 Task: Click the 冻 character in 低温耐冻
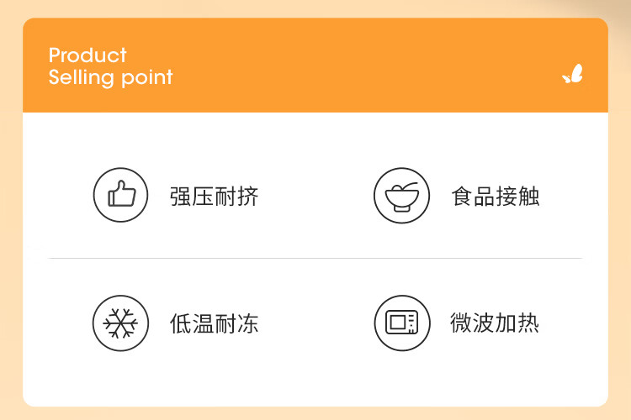(x=247, y=323)
